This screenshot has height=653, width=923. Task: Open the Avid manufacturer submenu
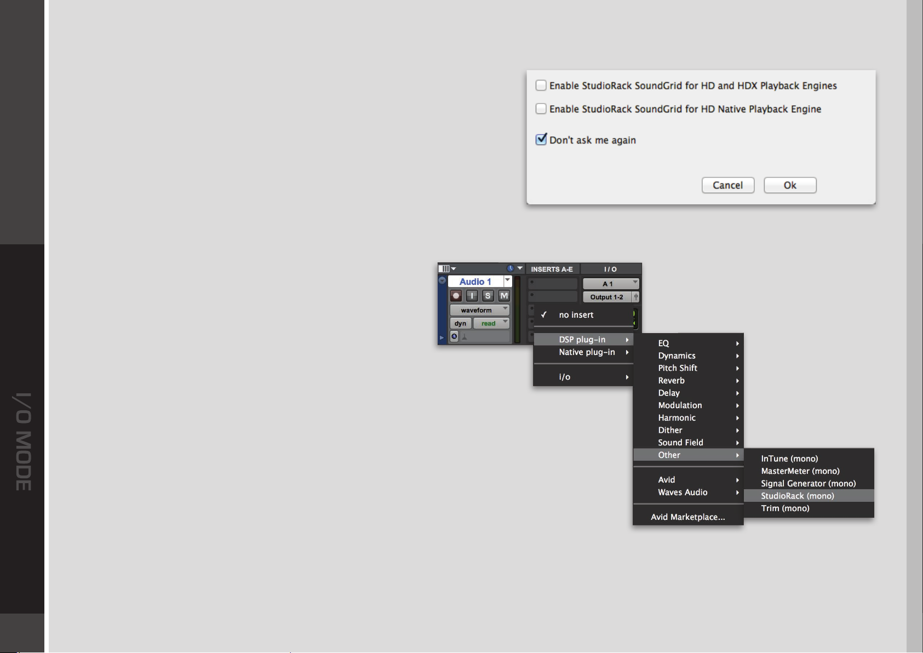(689, 480)
